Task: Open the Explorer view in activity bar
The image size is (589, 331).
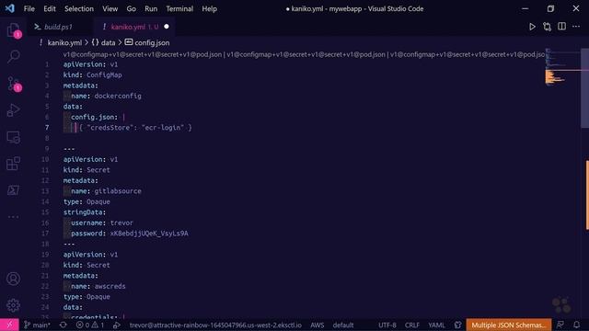Action: (x=14, y=30)
